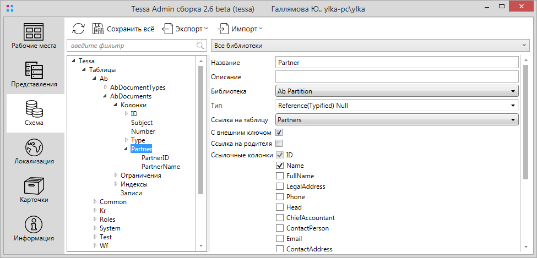Screen dimensions: 537x258
Task: Open the Импорт menu
Action: (x=240, y=29)
